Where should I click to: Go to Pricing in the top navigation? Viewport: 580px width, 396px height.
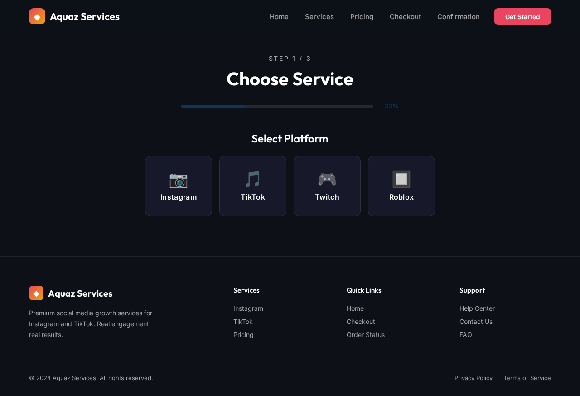point(362,16)
